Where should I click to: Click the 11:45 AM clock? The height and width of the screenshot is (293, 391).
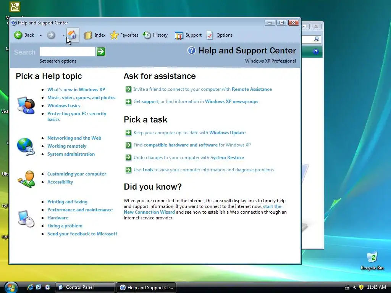tap(376, 287)
